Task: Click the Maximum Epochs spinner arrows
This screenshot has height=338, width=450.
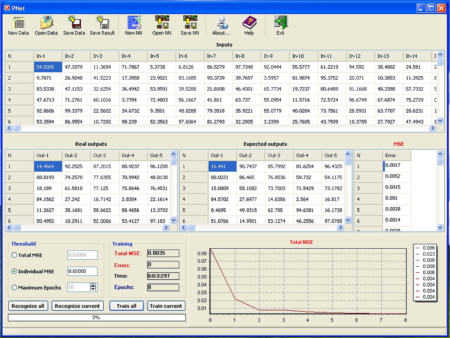Action: tap(93, 287)
